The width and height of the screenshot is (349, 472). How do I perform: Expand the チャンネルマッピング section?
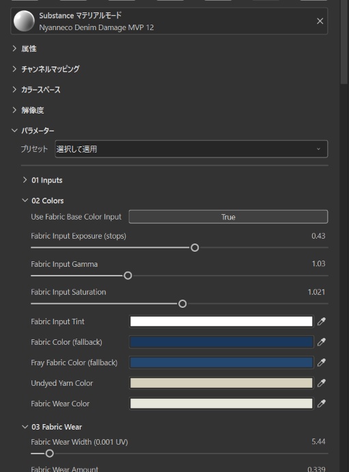[x=14, y=69]
